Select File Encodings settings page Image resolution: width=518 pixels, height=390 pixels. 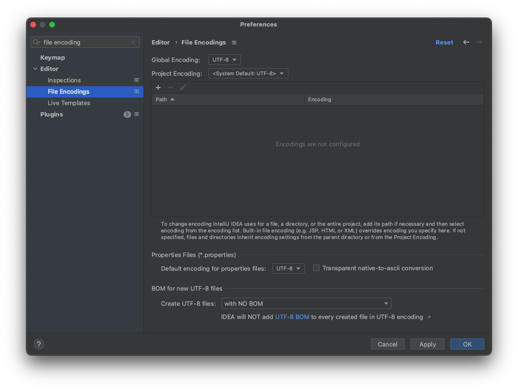point(85,91)
